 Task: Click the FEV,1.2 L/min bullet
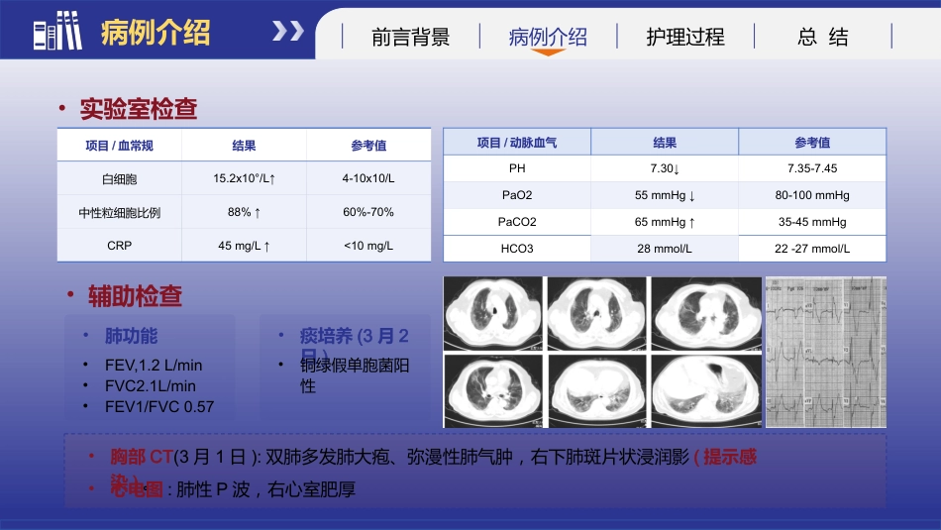tap(154, 365)
